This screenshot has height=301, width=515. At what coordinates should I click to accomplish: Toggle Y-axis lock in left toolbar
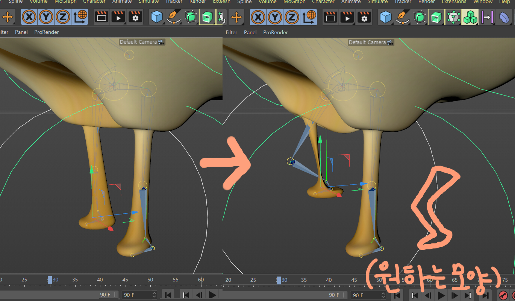tap(46, 17)
